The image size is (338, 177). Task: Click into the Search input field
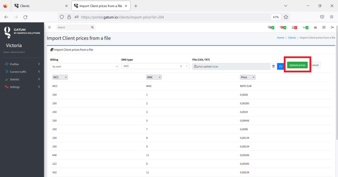[73, 27]
